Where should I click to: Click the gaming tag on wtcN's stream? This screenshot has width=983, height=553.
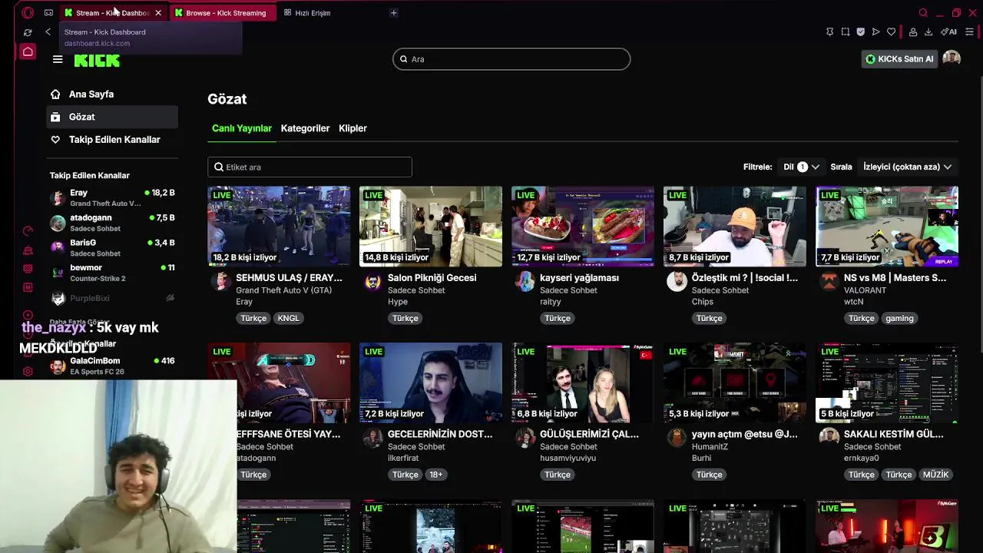pos(899,318)
